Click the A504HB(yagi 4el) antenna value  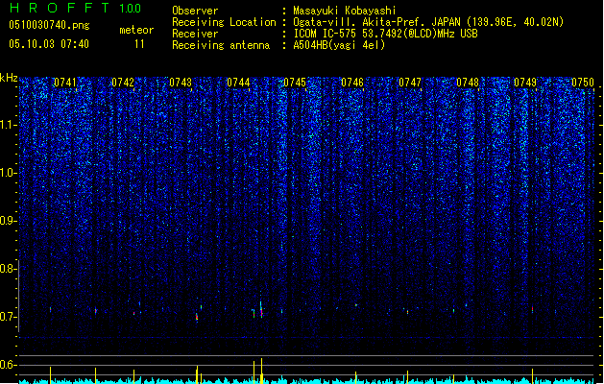(x=339, y=45)
